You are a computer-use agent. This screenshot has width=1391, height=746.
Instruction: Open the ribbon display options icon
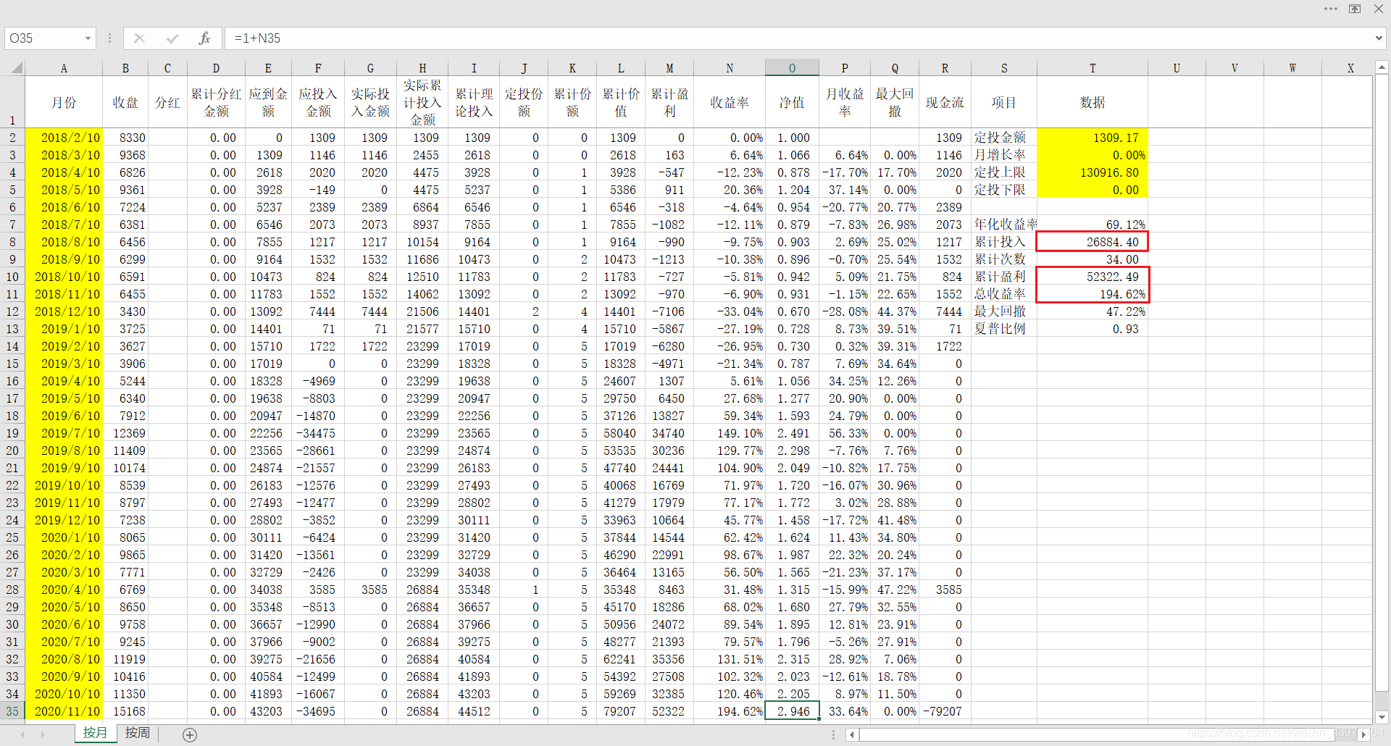1355,9
